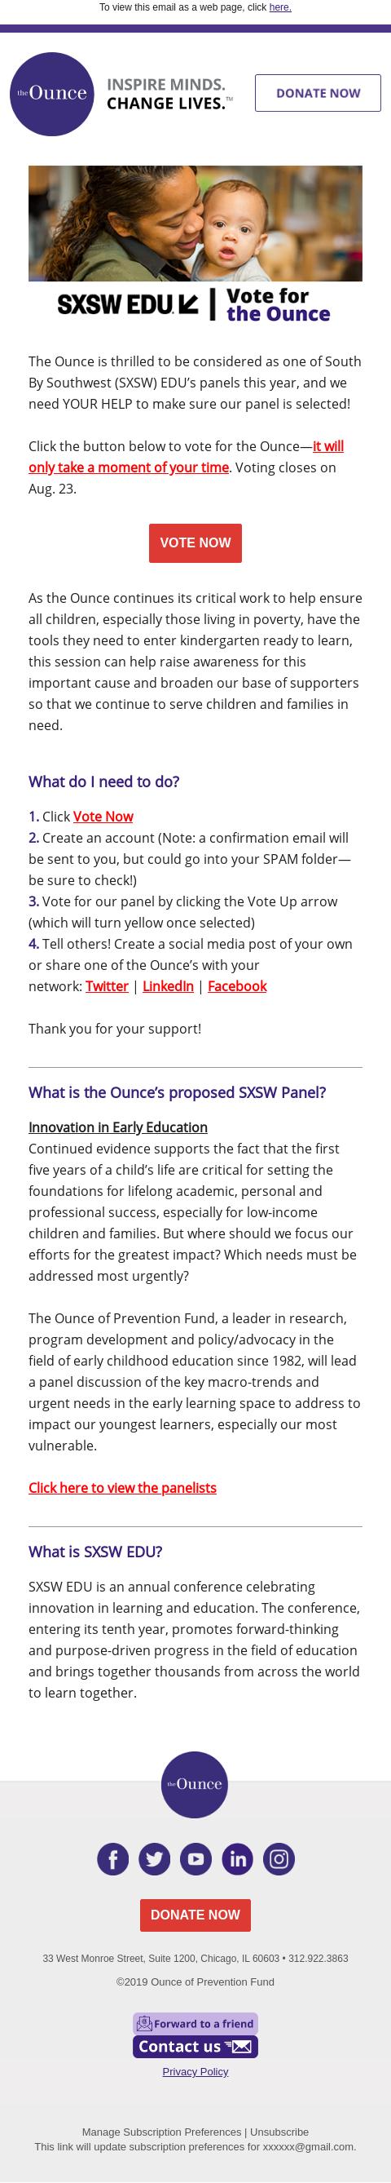Open the Facebook icon in the footer
The height and width of the screenshot is (2183, 391).
(112, 1859)
